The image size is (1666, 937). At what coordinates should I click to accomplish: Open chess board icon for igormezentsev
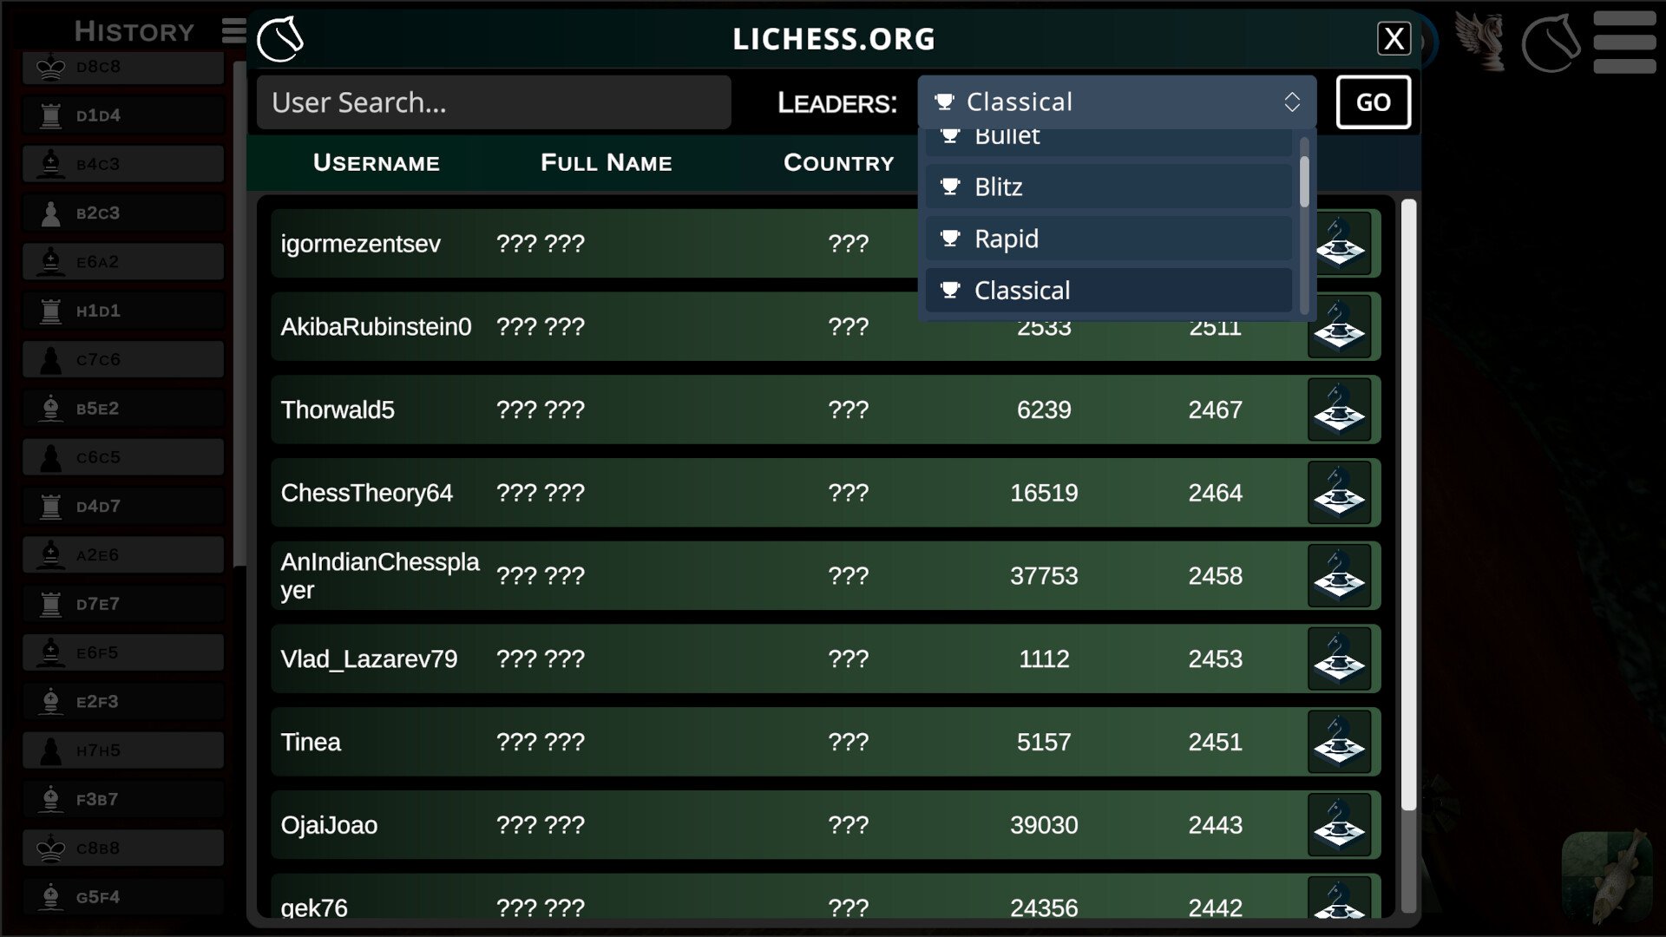tap(1345, 245)
